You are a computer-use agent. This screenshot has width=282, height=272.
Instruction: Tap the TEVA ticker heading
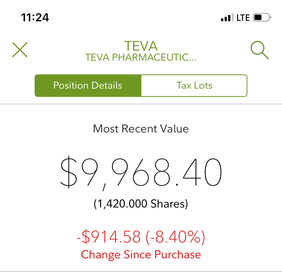click(141, 46)
